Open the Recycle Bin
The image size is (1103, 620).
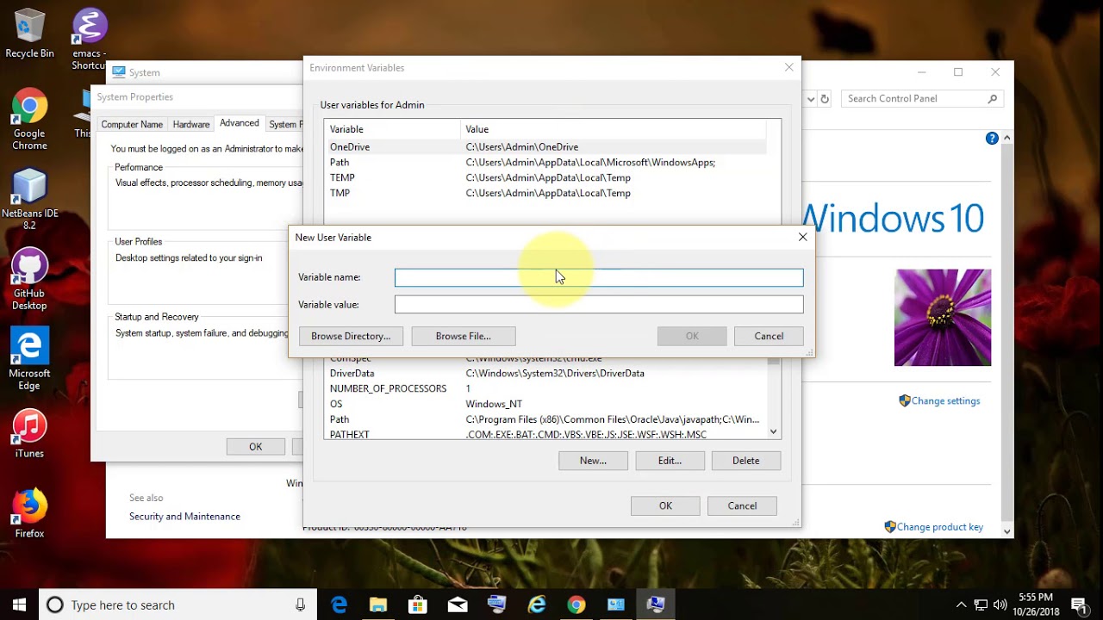pos(28,26)
